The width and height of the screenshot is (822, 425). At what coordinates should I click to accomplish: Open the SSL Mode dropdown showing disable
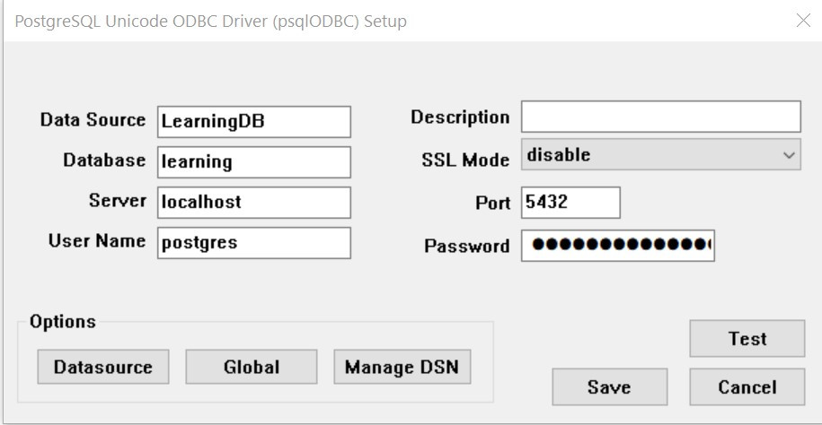tap(660, 154)
